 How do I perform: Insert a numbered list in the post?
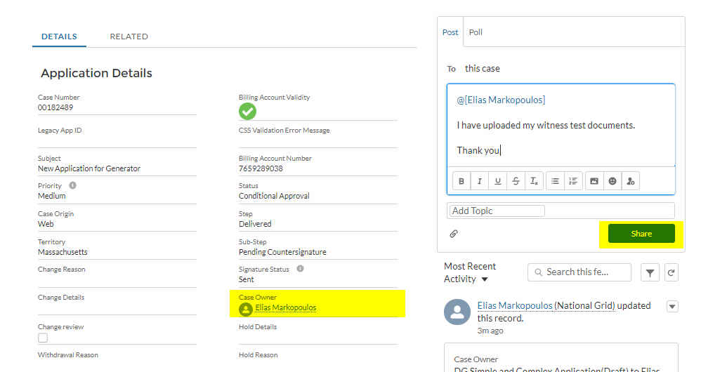click(x=573, y=181)
